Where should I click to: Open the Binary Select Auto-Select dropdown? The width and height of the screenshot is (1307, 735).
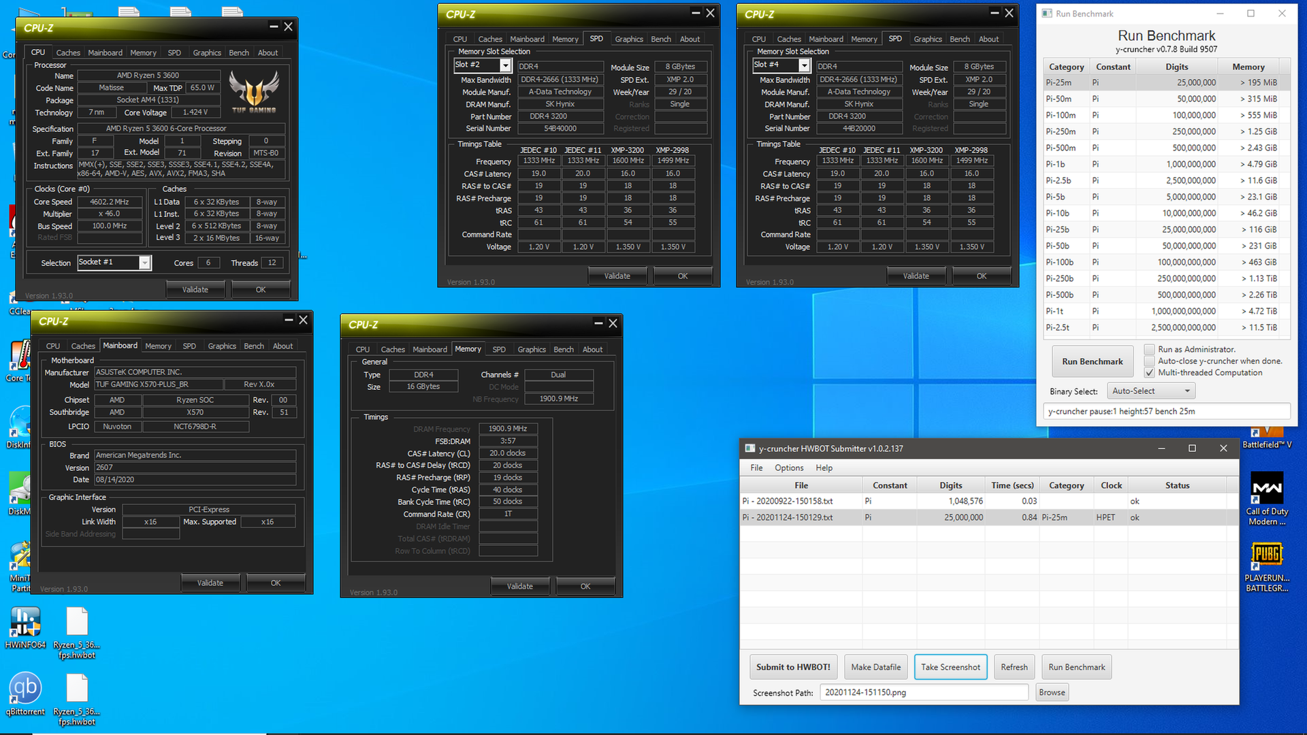[x=1151, y=391]
